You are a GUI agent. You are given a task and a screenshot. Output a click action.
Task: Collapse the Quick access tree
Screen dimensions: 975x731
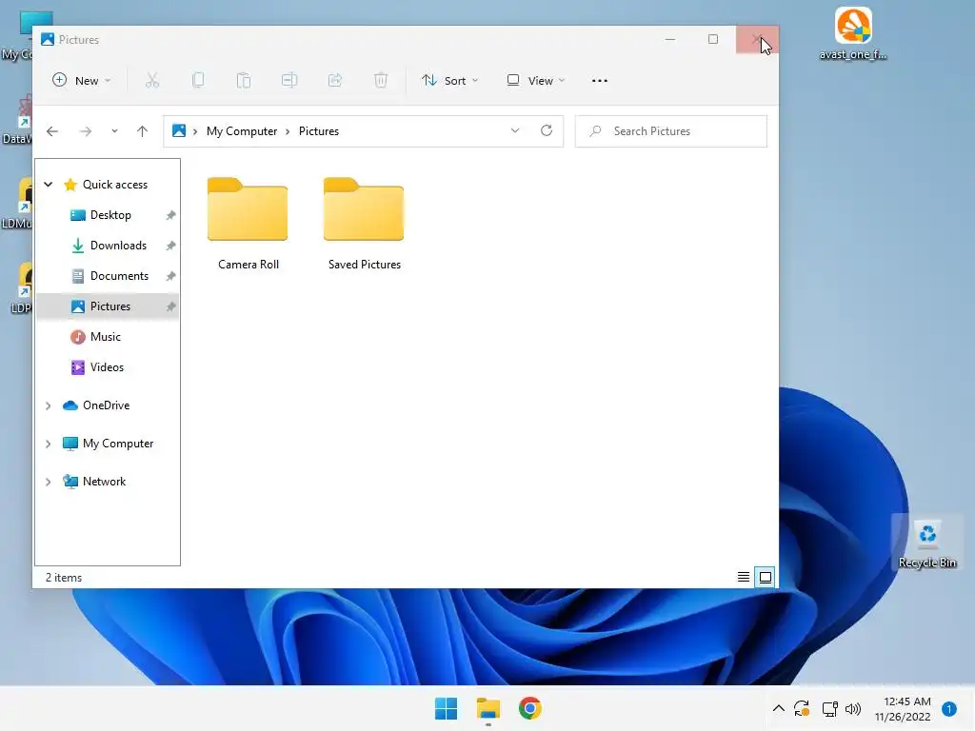click(48, 184)
